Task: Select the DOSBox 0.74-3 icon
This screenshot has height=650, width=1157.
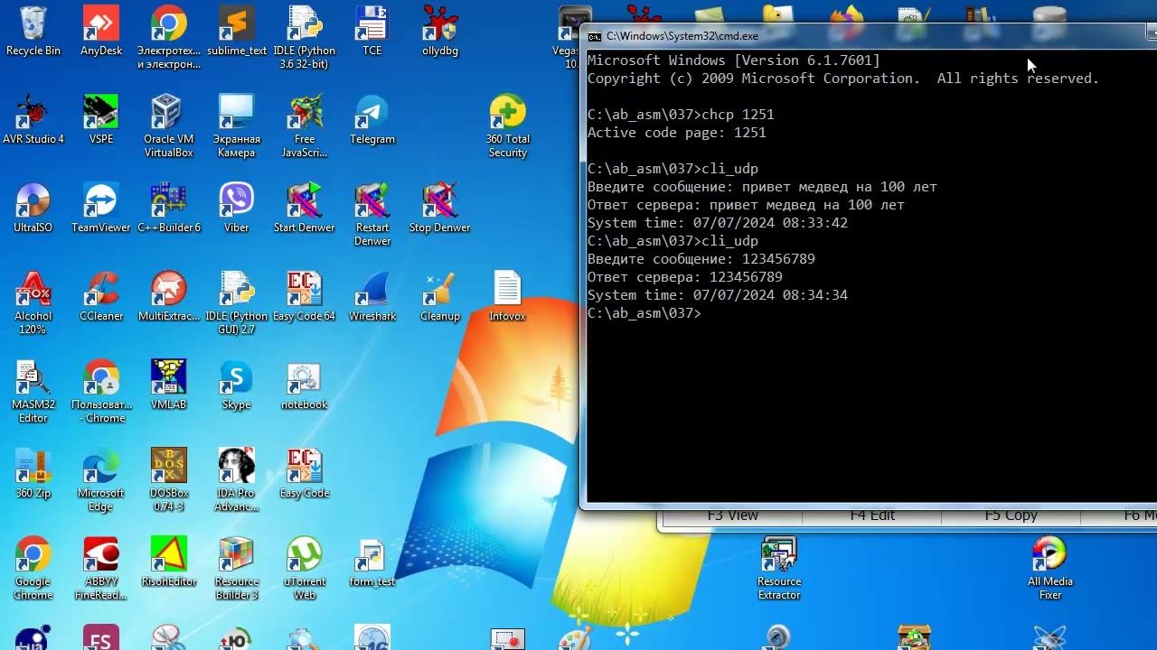Action: click(x=169, y=480)
